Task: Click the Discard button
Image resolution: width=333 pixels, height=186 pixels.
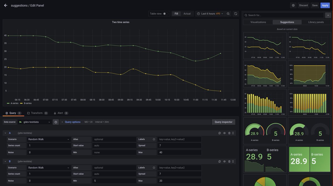Action: (x=303, y=5)
